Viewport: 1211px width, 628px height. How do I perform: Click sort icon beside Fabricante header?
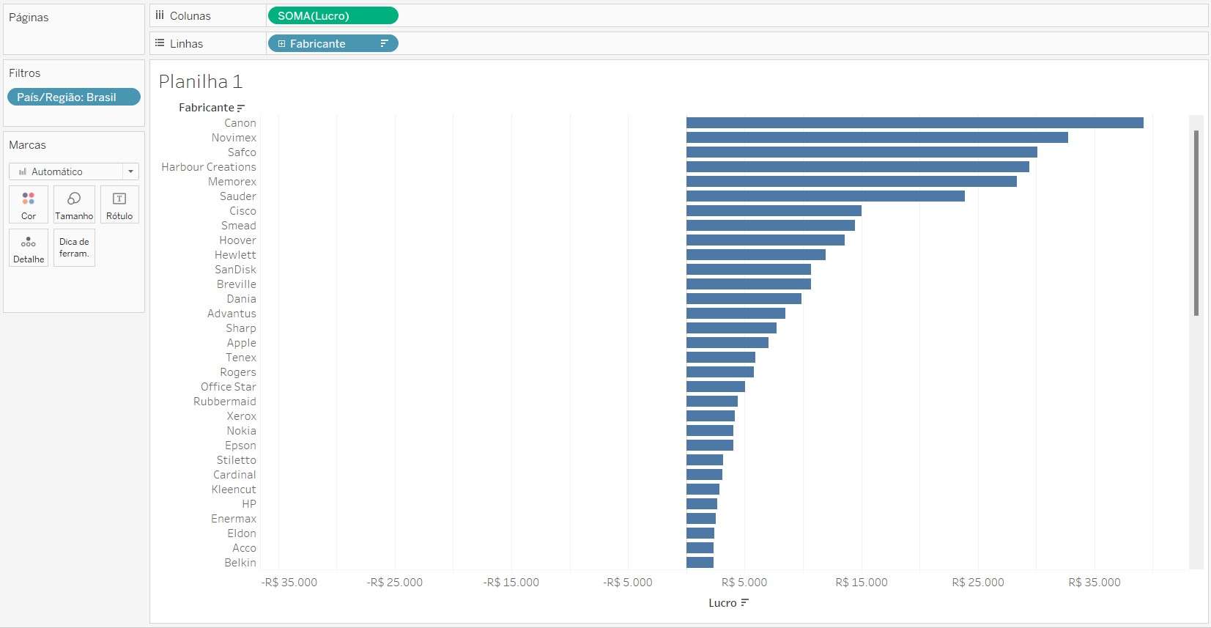[241, 108]
